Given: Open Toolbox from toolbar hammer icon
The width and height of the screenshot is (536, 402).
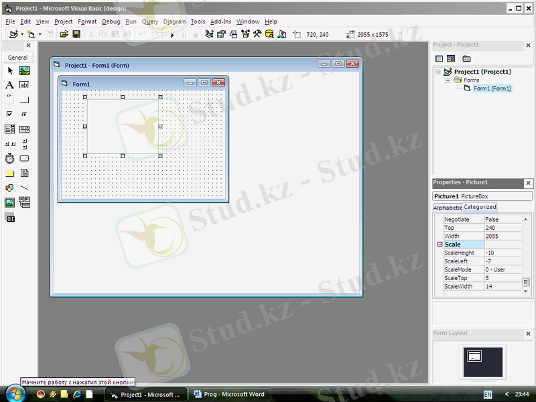Looking at the screenshot, I should pos(257,34).
